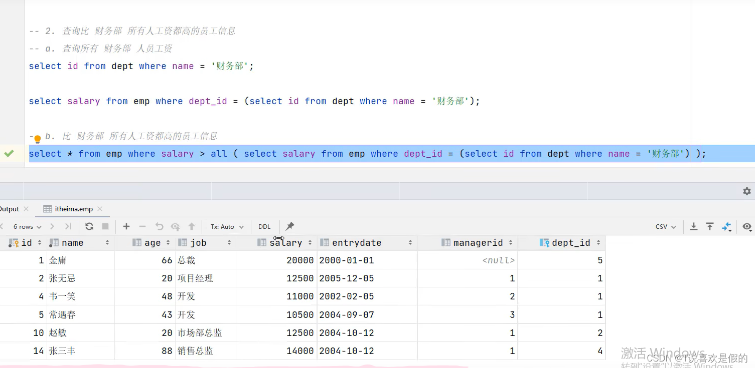Viewport: 755px width, 368px height.
Task: Open the 6 rows page size dropdown
Action: point(27,227)
